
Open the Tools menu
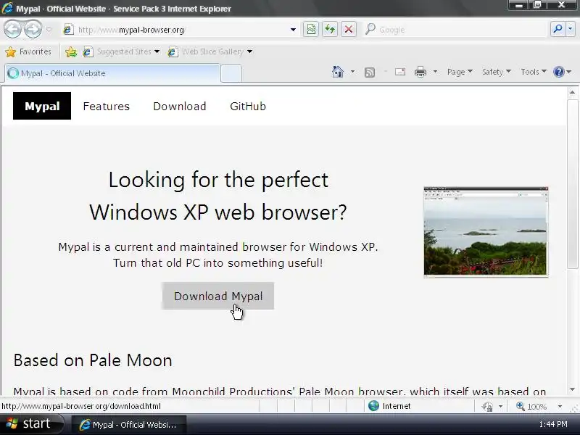533,72
